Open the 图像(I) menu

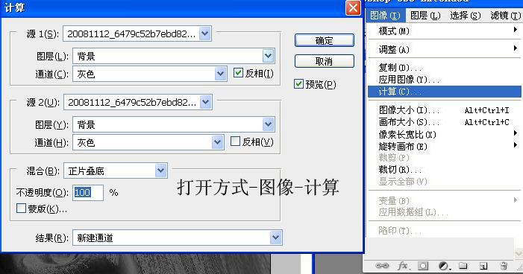385,16
